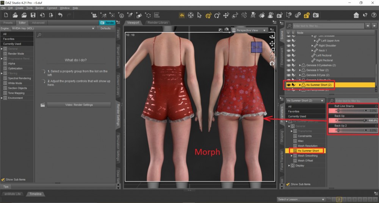Viewport: 379px width, 203px height.
Task: Select the Surface Selection tool icon
Action: [x=262, y=15]
